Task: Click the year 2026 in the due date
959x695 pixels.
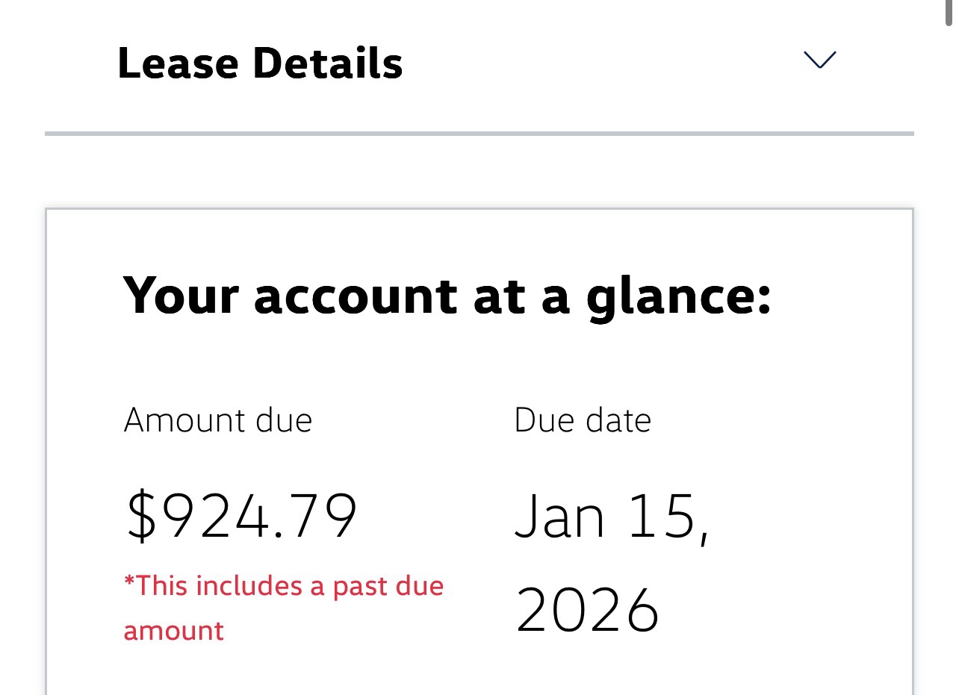Action: (588, 610)
